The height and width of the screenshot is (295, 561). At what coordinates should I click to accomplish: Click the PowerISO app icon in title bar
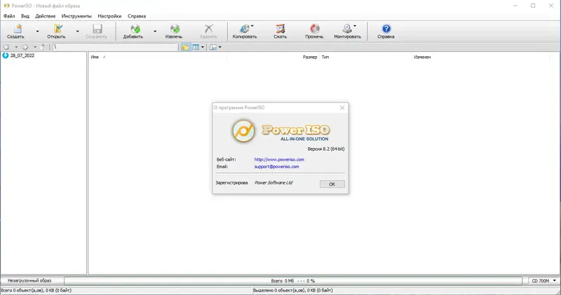[6, 6]
